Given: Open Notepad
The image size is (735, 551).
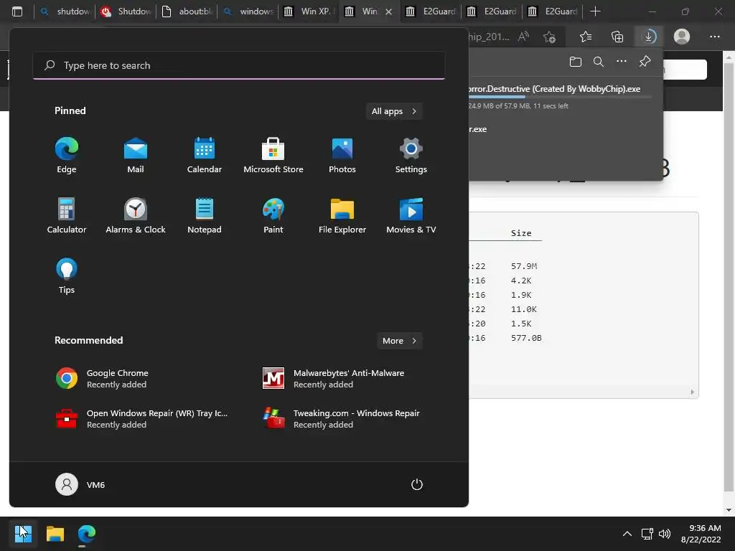Looking at the screenshot, I should pyautogui.click(x=205, y=215).
